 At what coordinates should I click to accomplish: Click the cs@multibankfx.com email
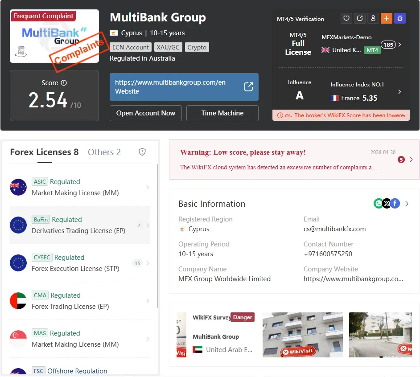[x=334, y=229]
